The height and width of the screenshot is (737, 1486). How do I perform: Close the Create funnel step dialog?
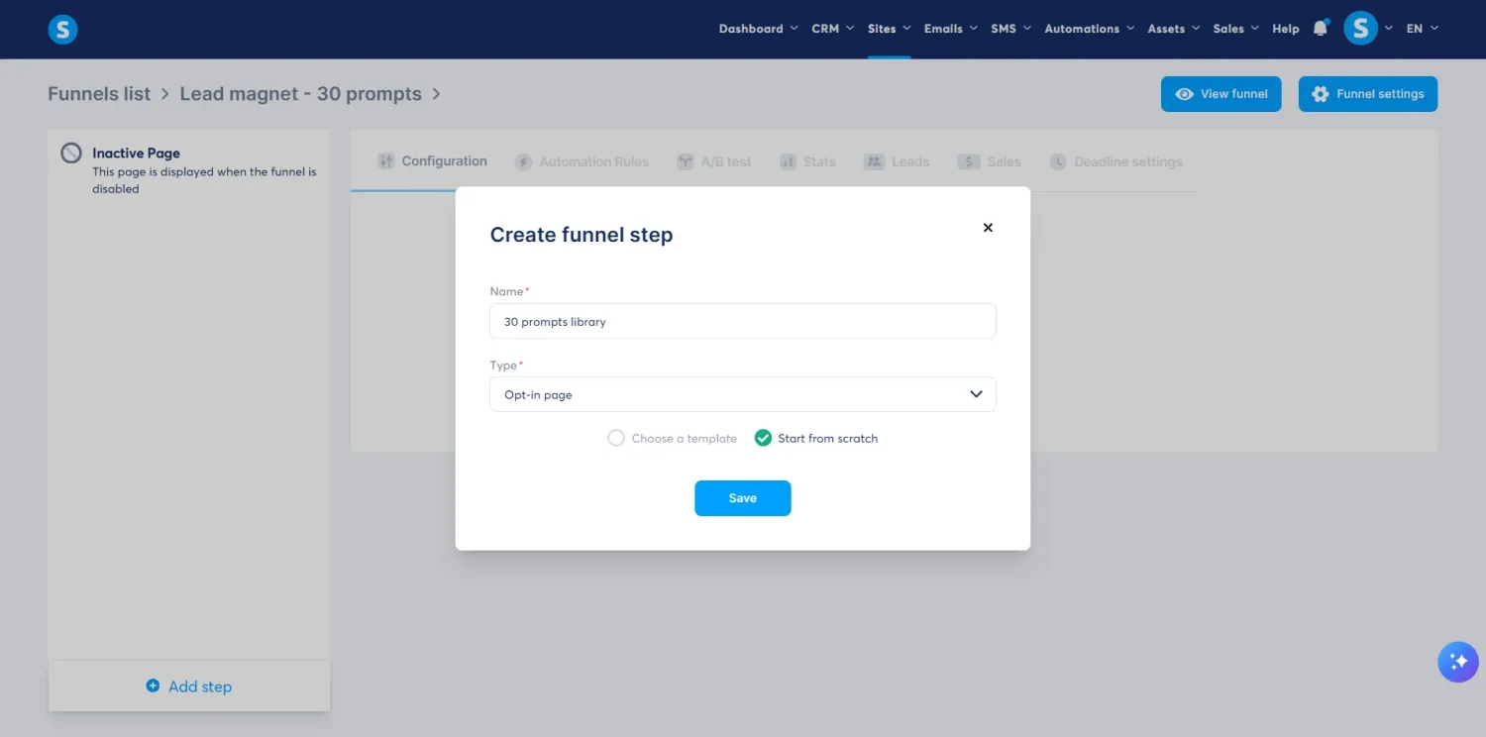pos(988,227)
